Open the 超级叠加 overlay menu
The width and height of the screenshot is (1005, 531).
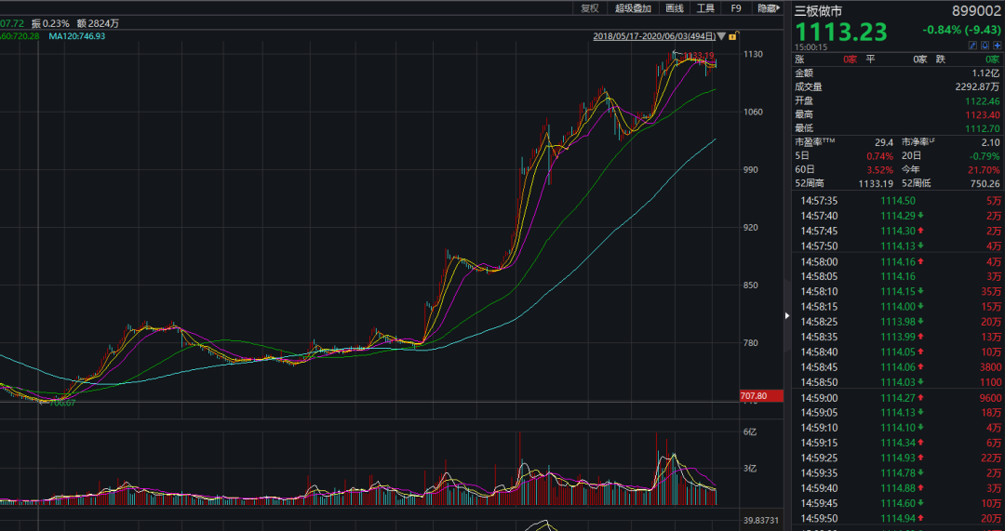[x=633, y=8]
